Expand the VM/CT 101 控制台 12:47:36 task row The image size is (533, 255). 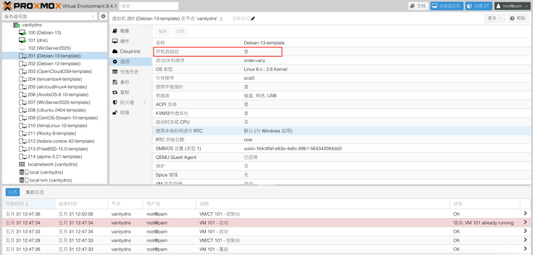click(x=526, y=214)
